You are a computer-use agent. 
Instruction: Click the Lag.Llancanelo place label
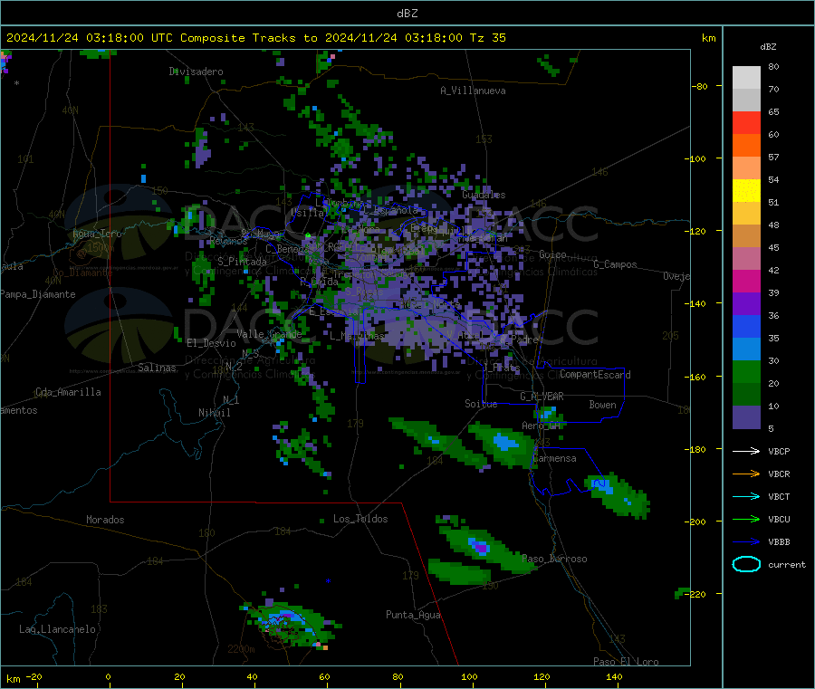click(x=58, y=629)
